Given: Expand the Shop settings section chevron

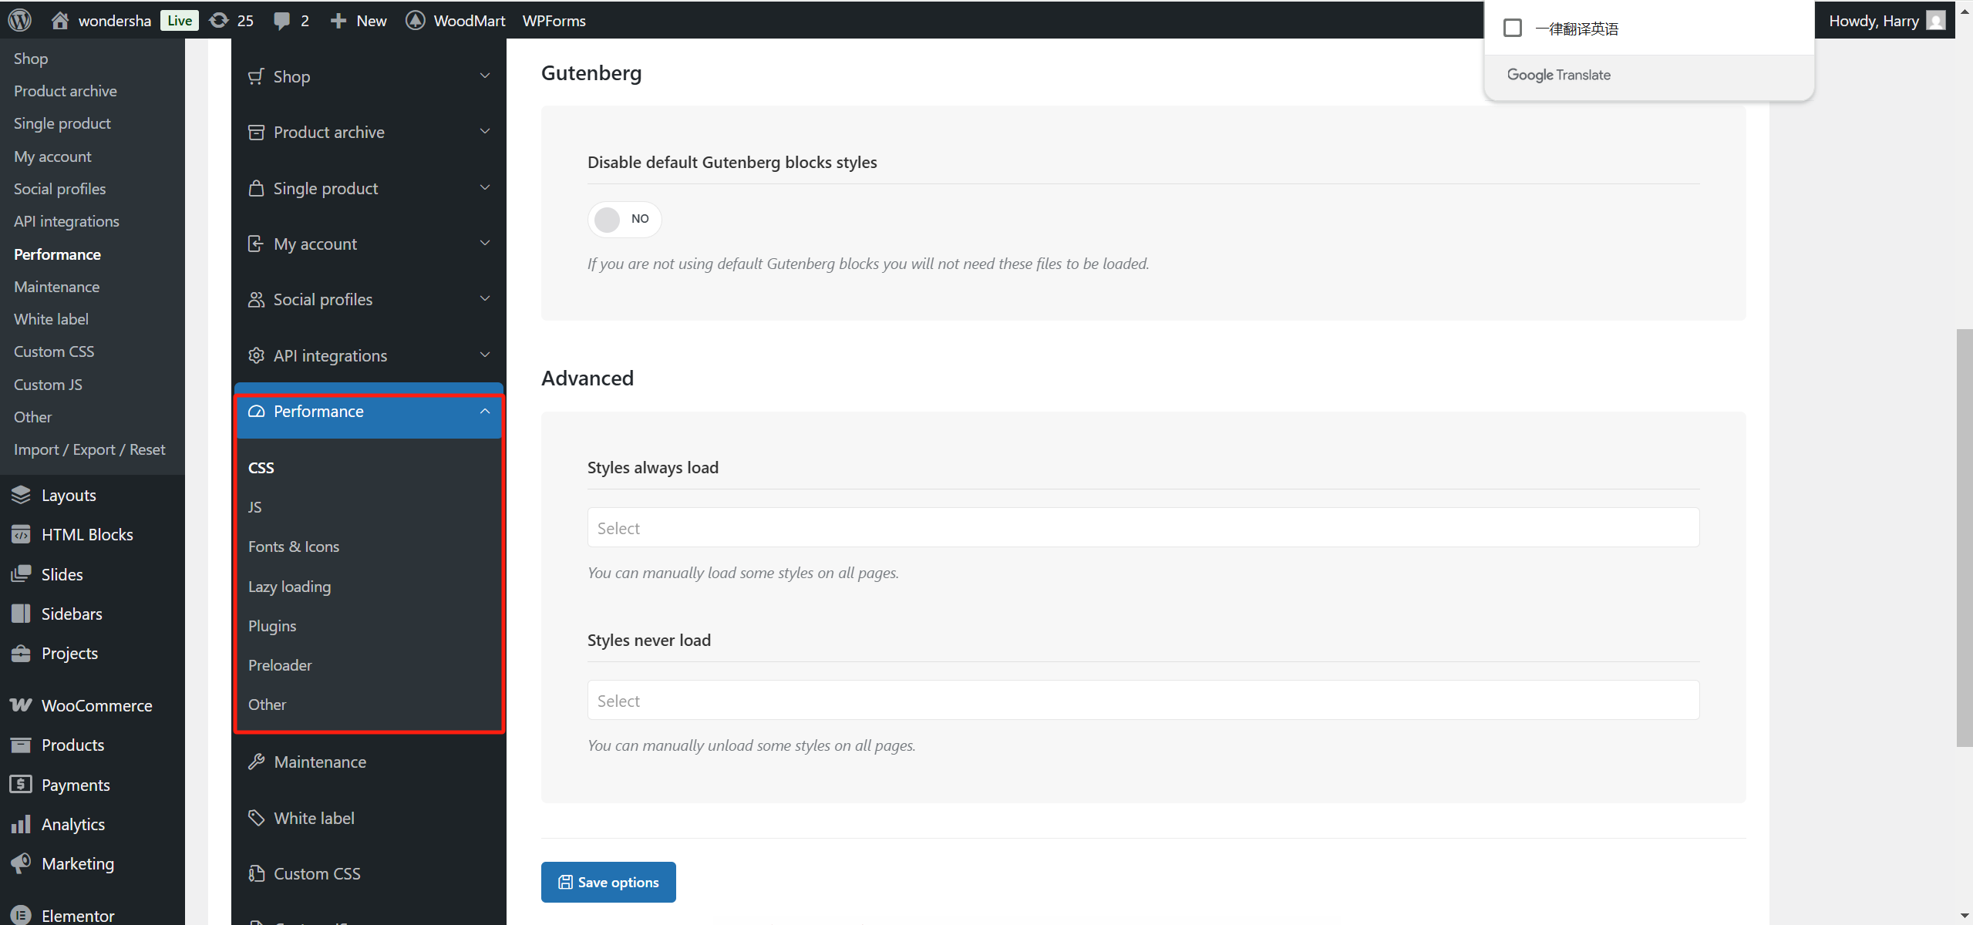Looking at the screenshot, I should (484, 76).
